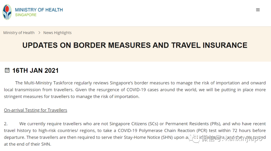Open the hamburger navigation menu
The image size is (271, 151).
click(x=258, y=10)
